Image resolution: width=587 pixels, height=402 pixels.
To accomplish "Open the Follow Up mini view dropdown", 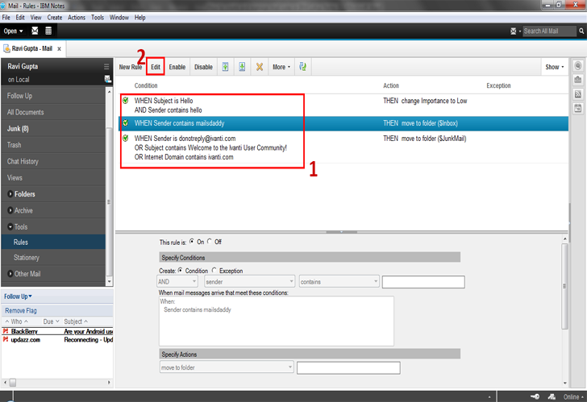I will coord(18,296).
